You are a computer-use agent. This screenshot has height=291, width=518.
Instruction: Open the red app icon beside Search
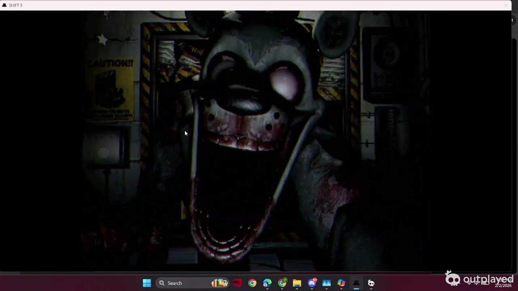(x=238, y=283)
